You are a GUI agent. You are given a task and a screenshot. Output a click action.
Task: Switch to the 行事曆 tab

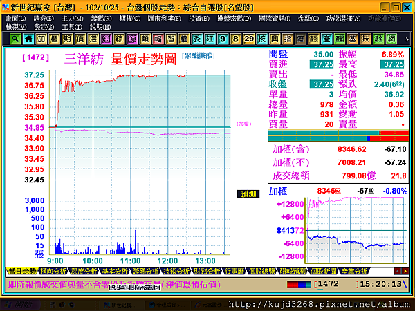tap(234, 271)
